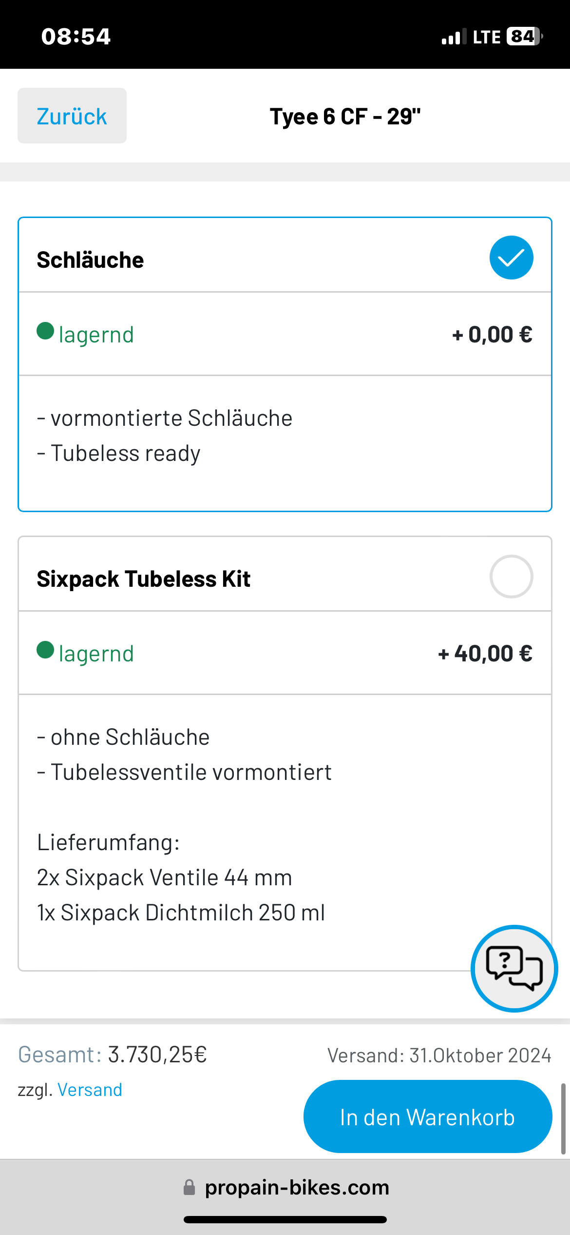This screenshot has width=570, height=1235.
Task: Add bike with In den Warenkorb
Action: 428,1116
